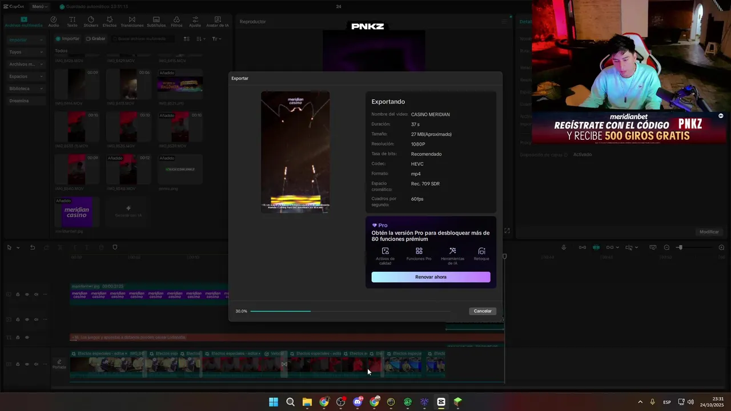731x411 pixels.
Task: Click the Generar con IA tile
Action: pos(128,211)
